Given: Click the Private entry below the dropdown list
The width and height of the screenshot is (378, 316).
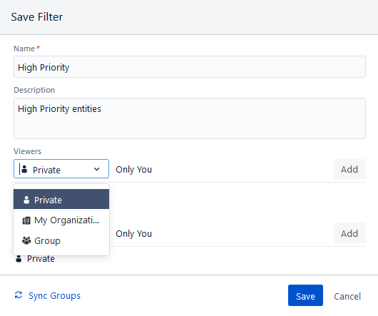Looking at the screenshot, I should click(35, 259).
